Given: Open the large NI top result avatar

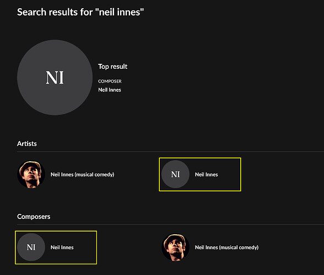Looking at the screenshot, I should pyautogui.click(x=55, y=78).
